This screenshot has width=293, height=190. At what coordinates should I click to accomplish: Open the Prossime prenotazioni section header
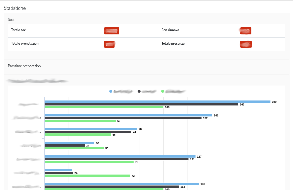point(25,66)
